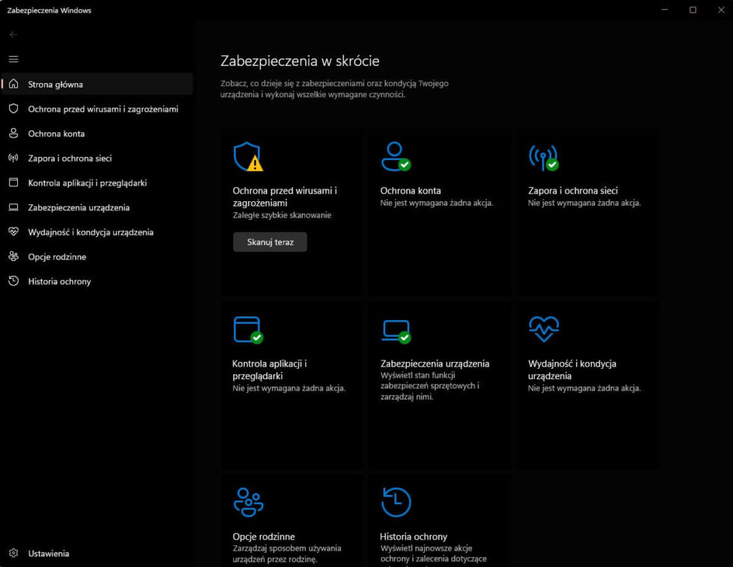
Task: Click the Skanuj teraz button
Action: click(x=270, y=242)
